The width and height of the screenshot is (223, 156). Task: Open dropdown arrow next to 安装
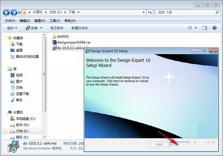point(41,28)
